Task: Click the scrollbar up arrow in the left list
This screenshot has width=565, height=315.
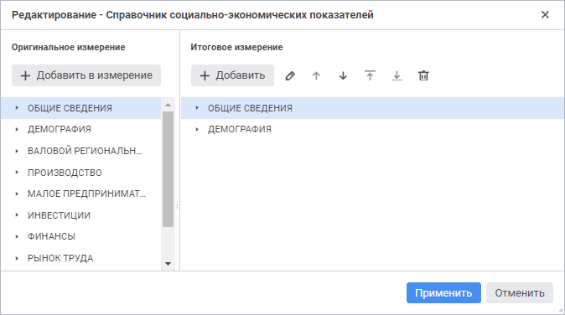Action: pos(168,105)
